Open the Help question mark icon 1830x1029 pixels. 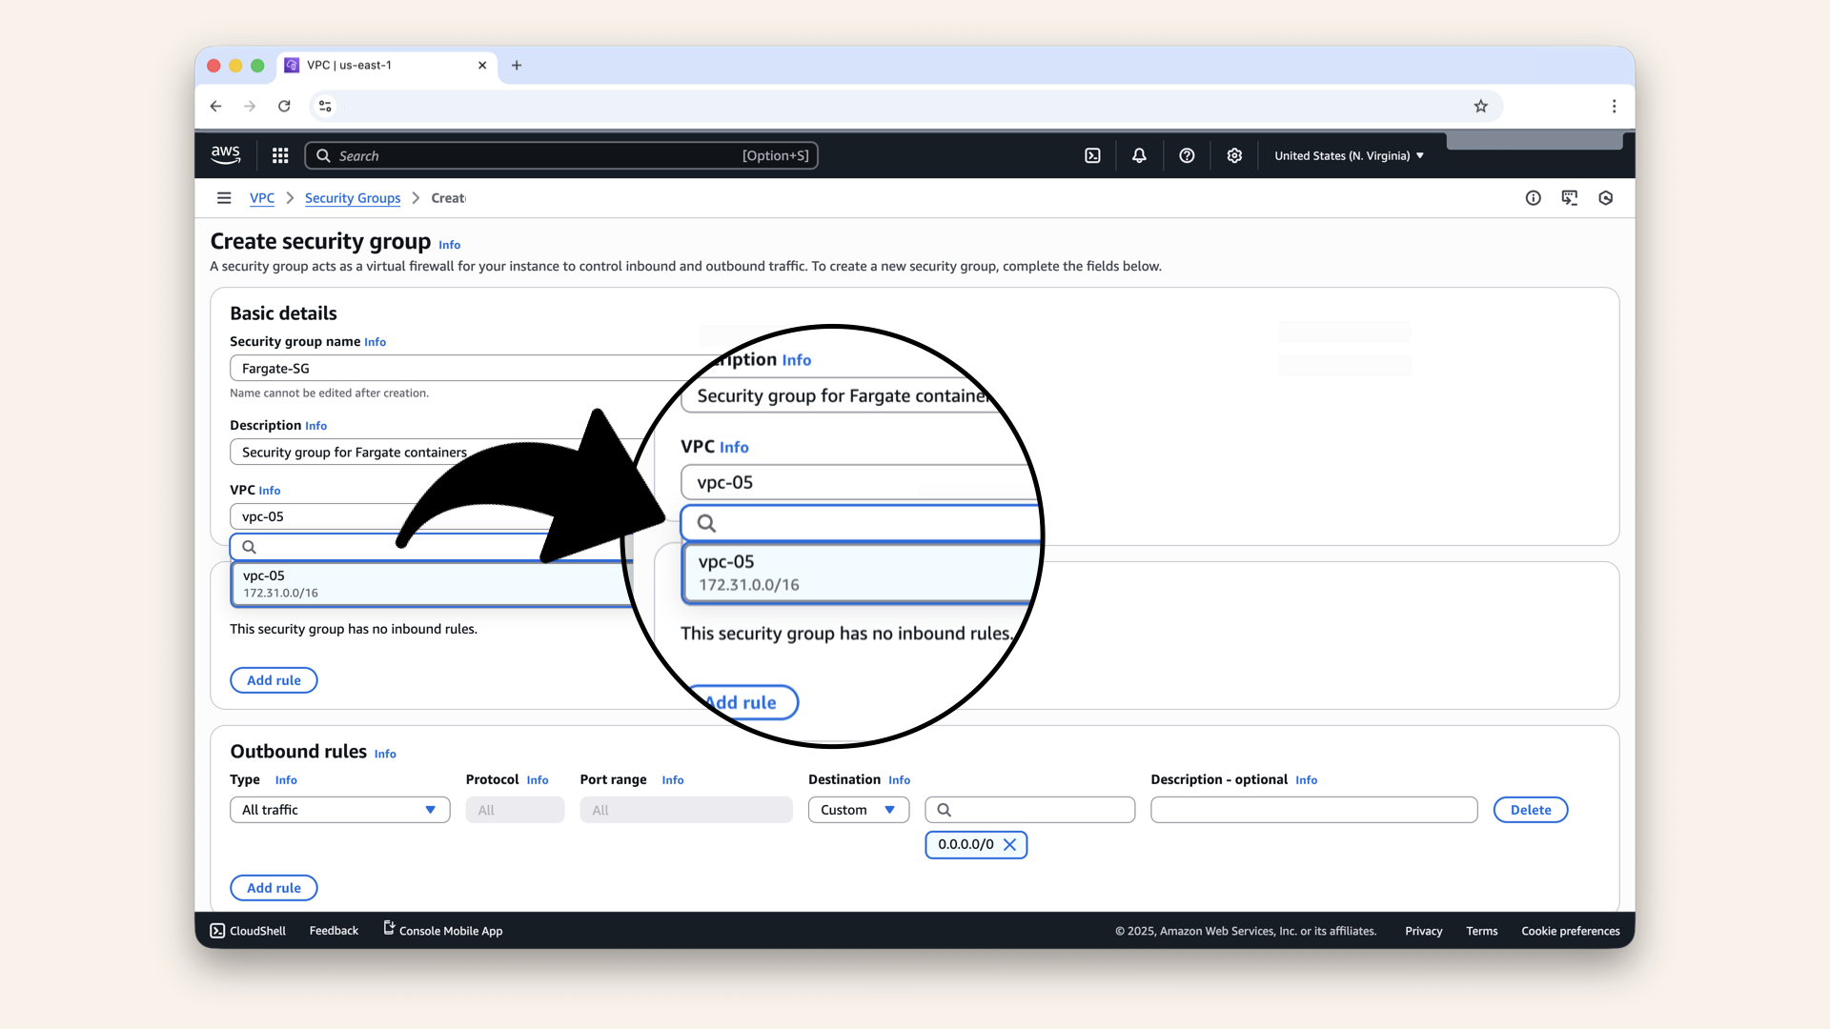point(1187,155)
